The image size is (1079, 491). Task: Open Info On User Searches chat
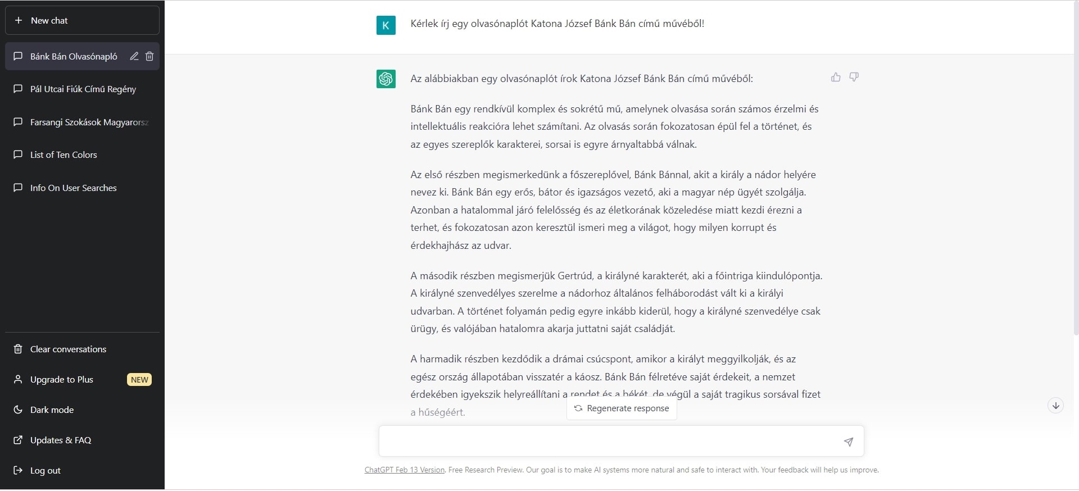point(82,188)
